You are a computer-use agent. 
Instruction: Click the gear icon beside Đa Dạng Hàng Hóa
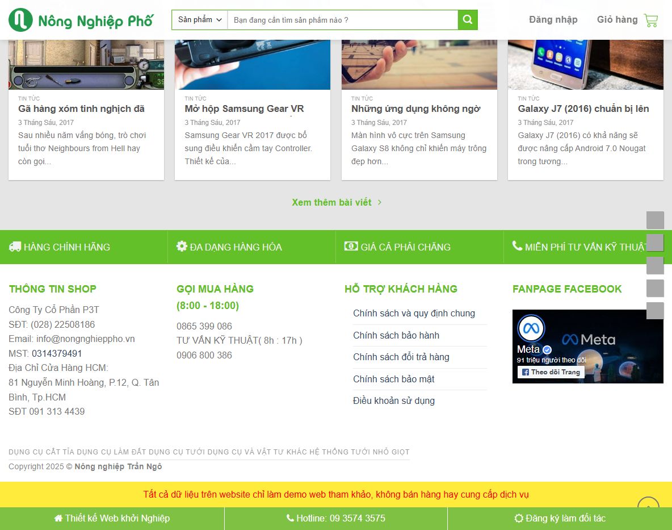(x=182, y=246)
